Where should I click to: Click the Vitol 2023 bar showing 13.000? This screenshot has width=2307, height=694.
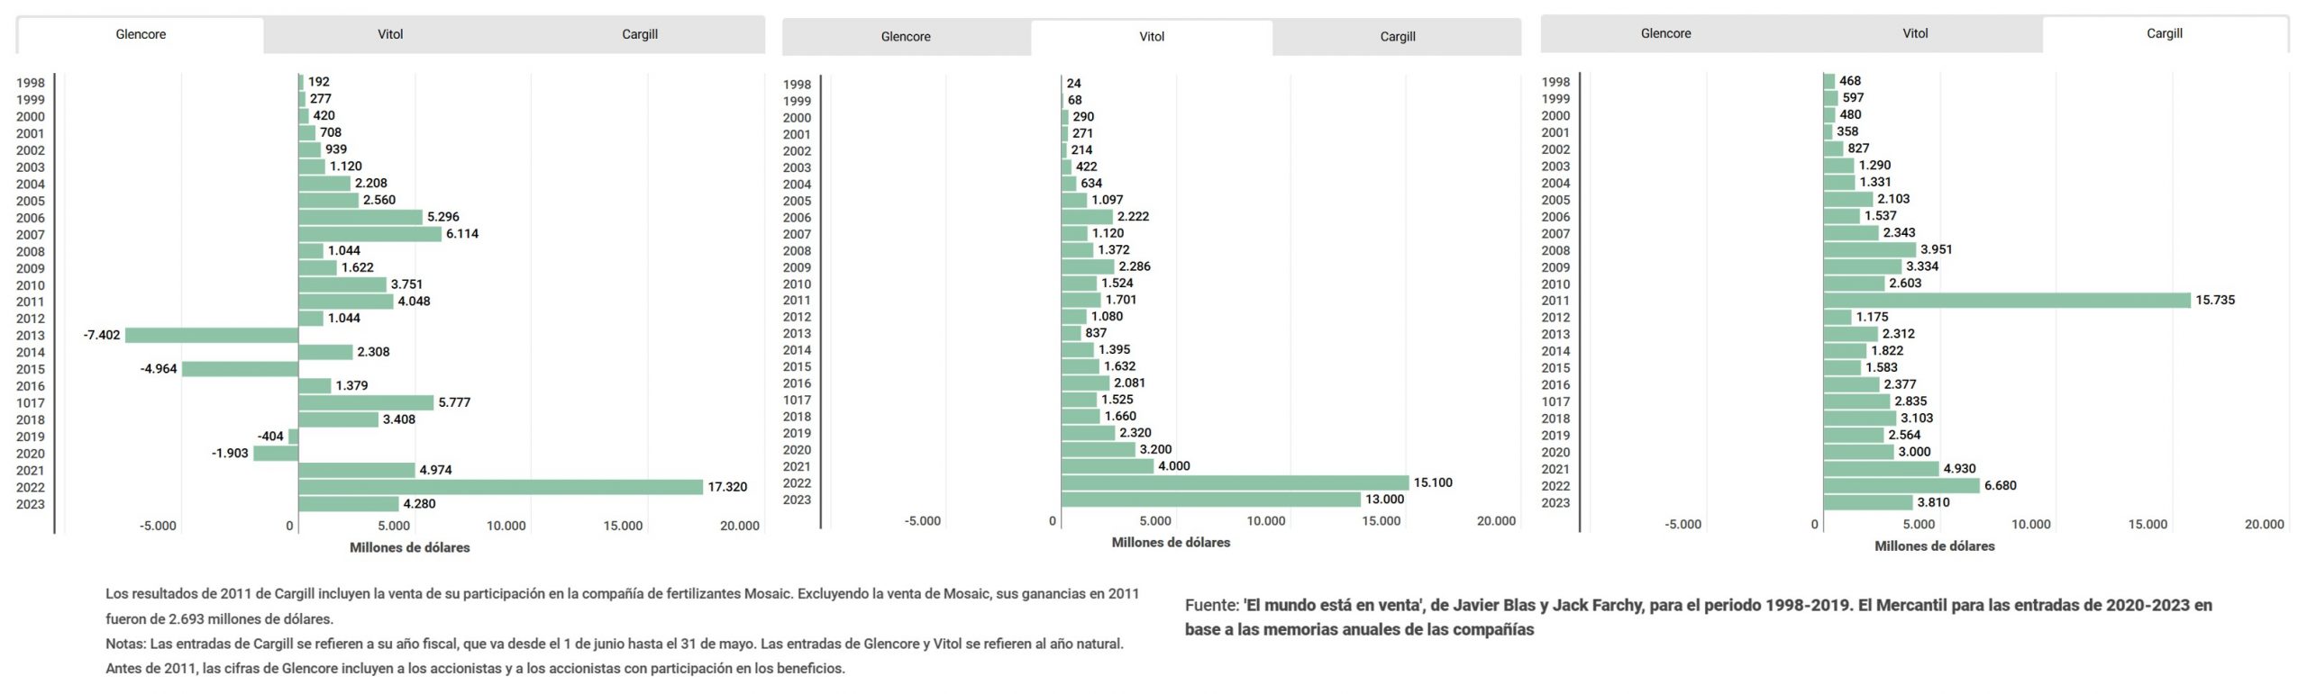tap(1211, 500)
